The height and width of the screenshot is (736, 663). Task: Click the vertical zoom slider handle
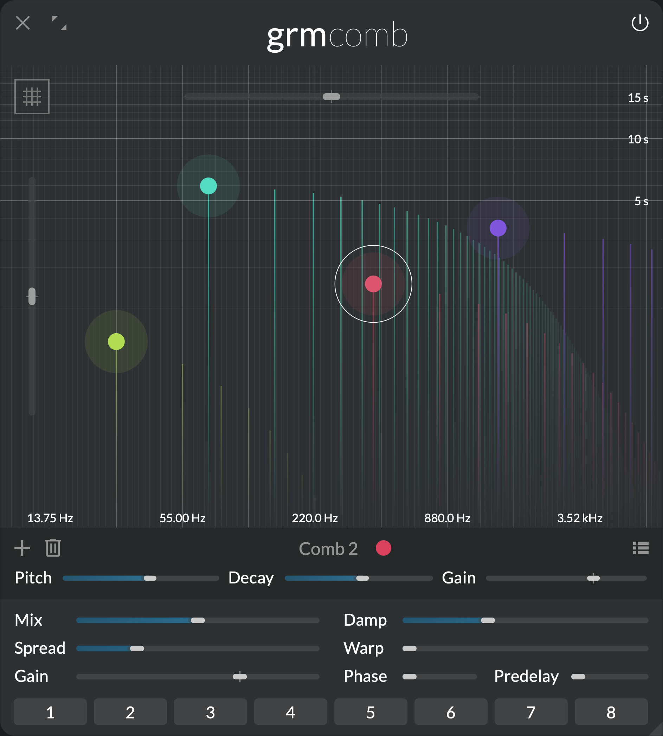pos(32,296)
